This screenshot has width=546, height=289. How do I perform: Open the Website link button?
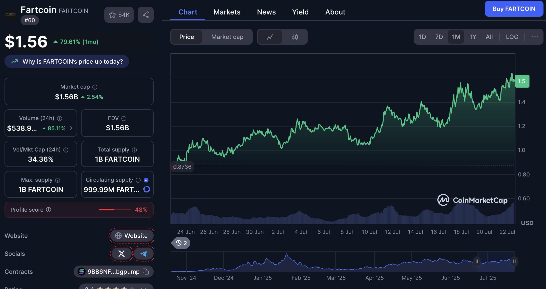(x=132, y=236)
